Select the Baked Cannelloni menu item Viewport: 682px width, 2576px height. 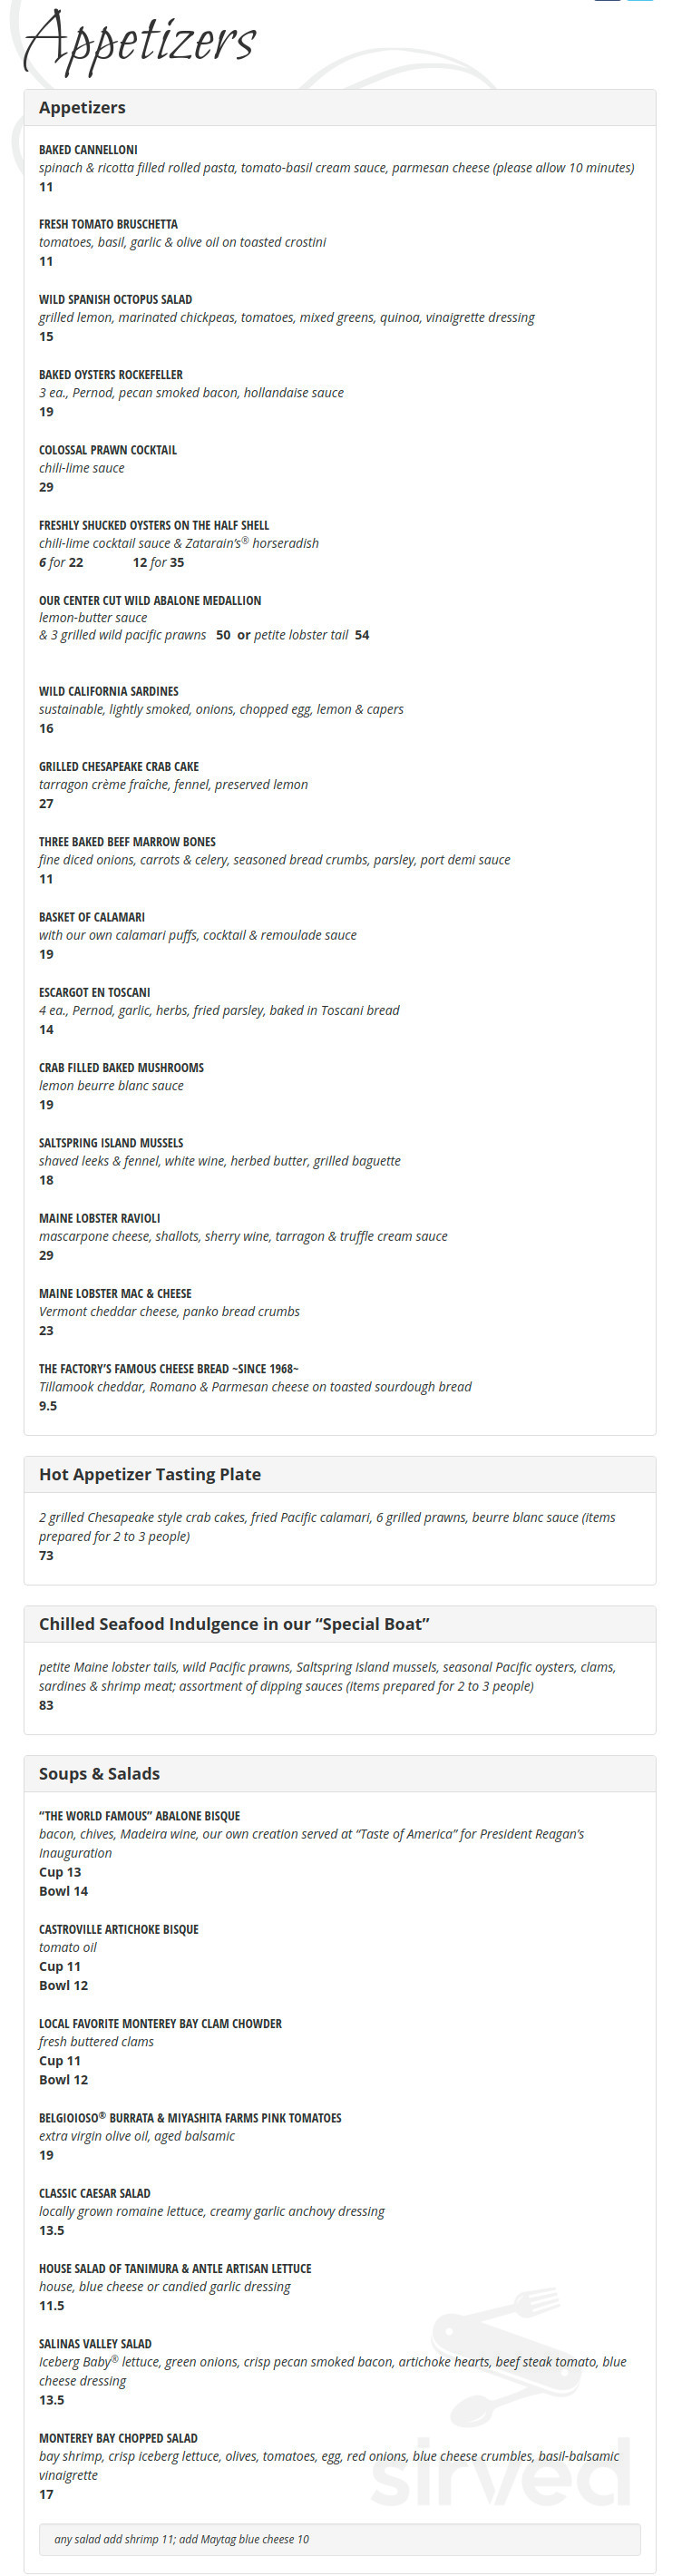coord(88,150)
